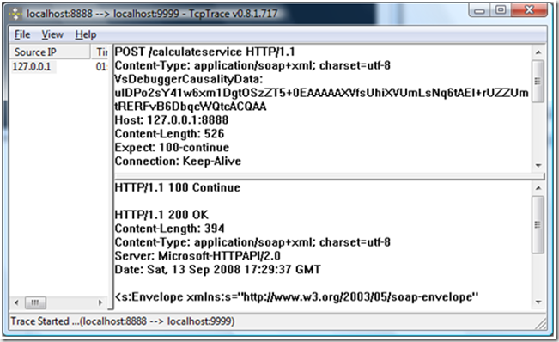Viewport: 559px width, 342px height.
Task: Click the 'Server: Microsoft-HTTPAPI/2.0' line
Action: tap(197, 256)
